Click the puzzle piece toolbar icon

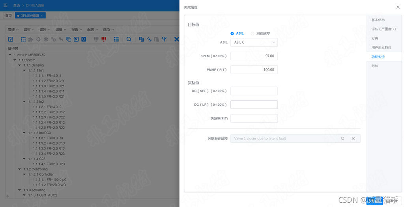click(31, 39)
